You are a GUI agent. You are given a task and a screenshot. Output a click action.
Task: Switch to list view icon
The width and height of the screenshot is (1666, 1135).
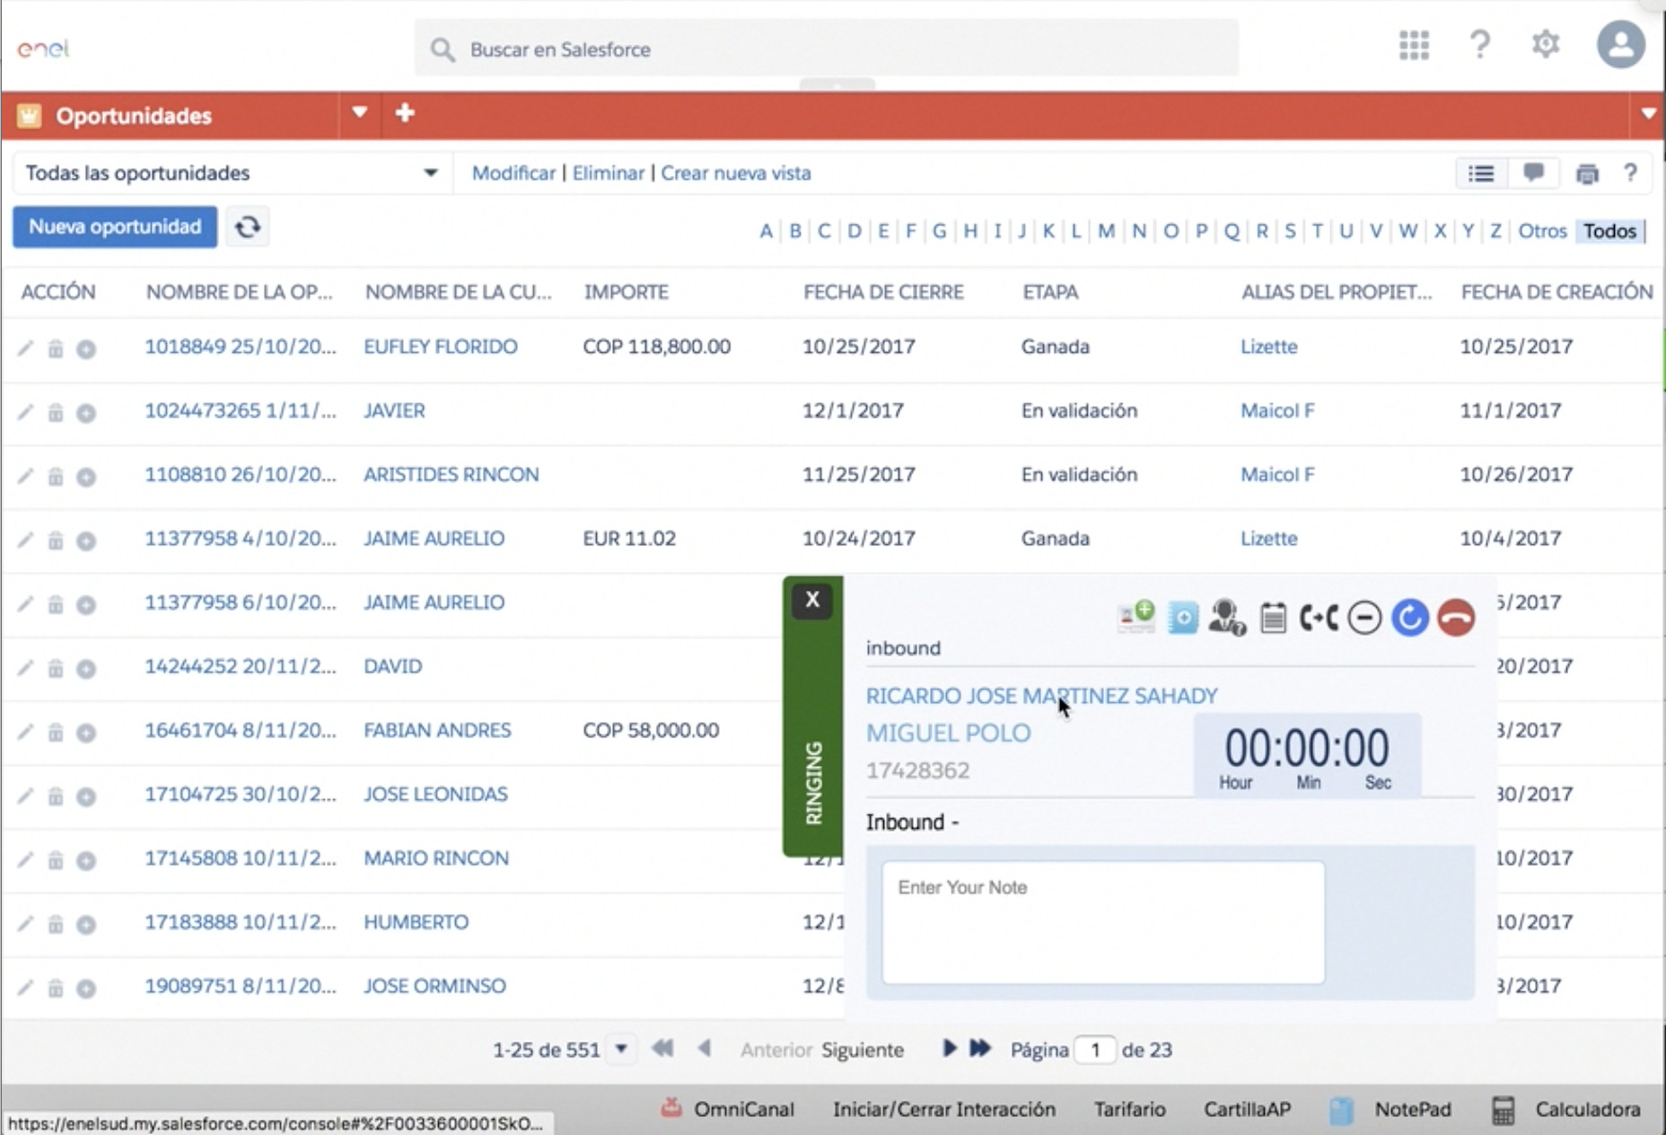pos(1481,173)
